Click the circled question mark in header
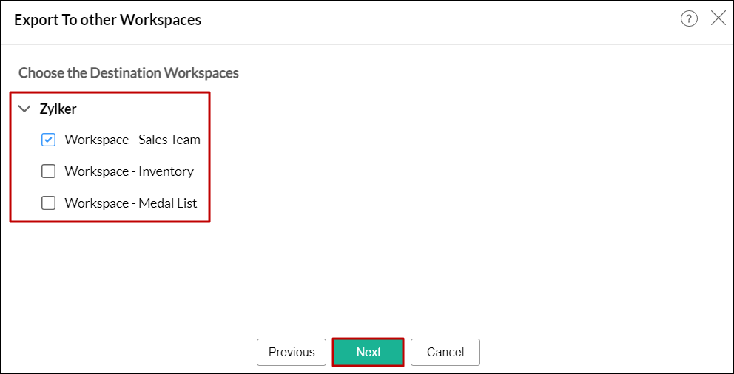Screen dimensions: 734x374 tap(689, 19)
